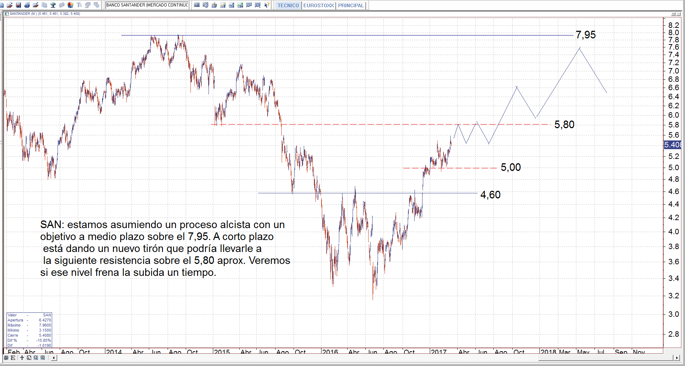Select the text tool icon
Image resolution: width=685 pixels, height=366 pixels.
(x=79, y=5)
